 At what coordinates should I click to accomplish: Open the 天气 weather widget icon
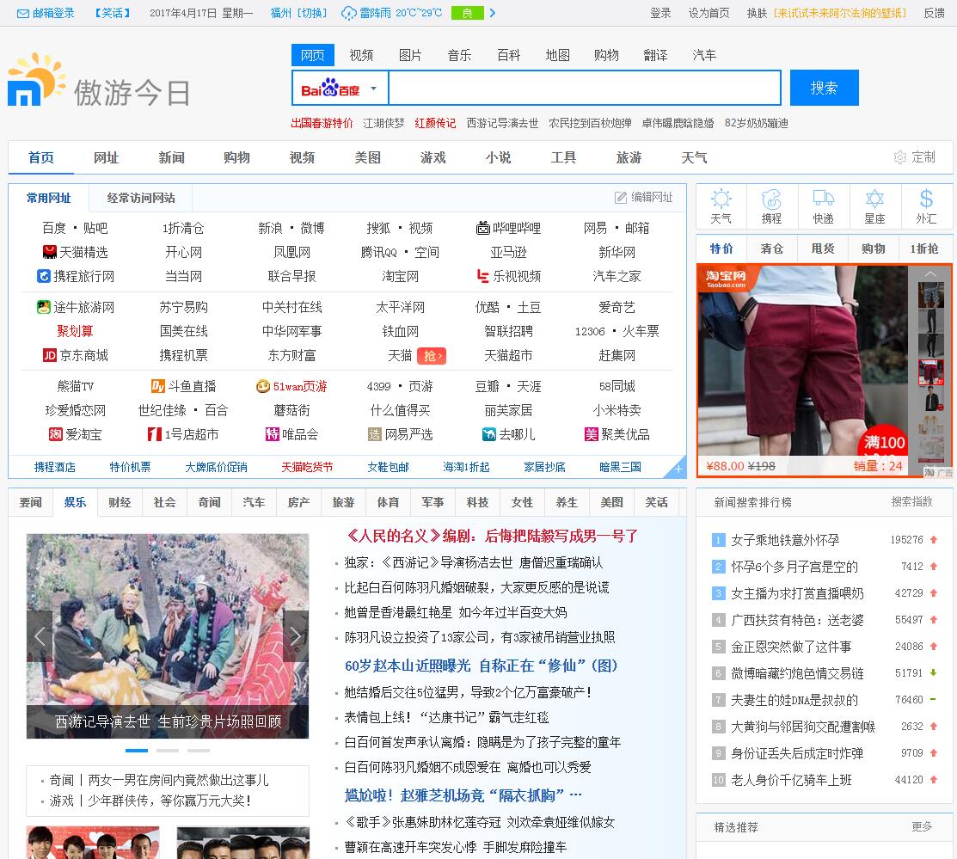tap(721, 199)
